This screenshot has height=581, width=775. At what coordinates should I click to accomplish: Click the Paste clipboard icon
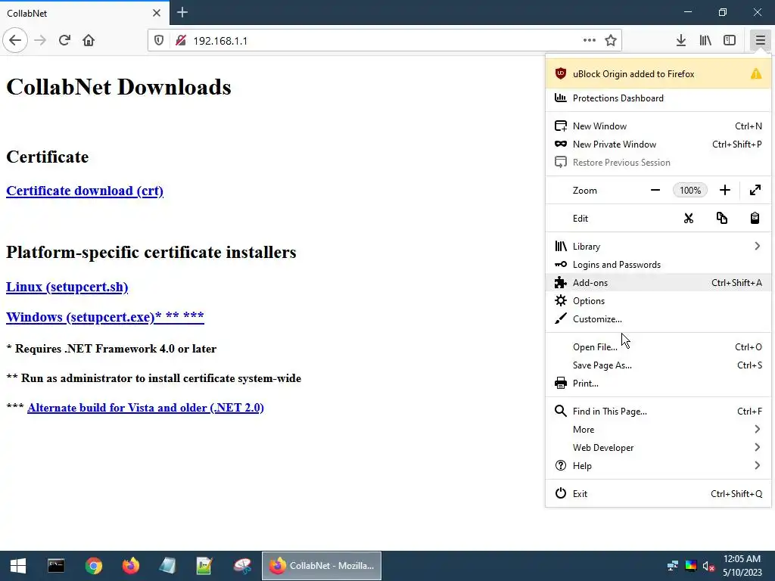point(755,219)
